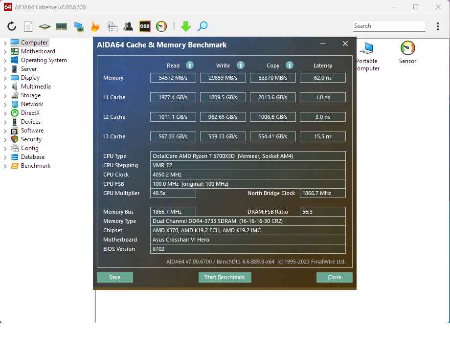This screenshot has height=352, width=450.
Task: Expand the Operating System tree node
Action: 5,61
